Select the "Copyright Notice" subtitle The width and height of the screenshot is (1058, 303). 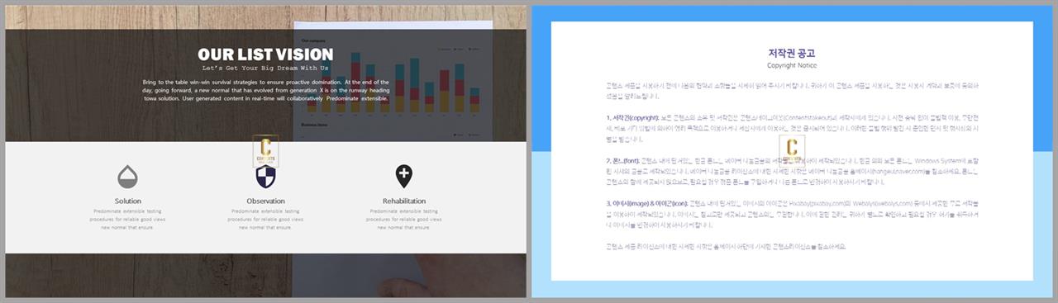792,65
